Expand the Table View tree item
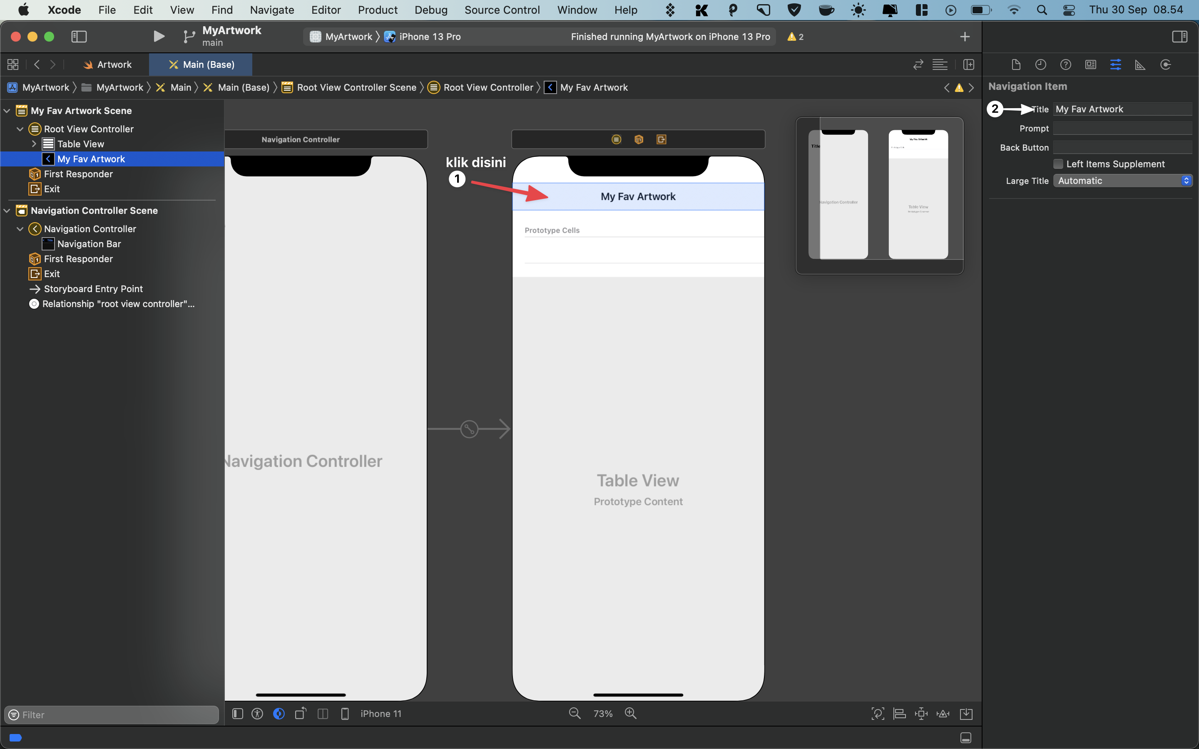 point(34,144)
